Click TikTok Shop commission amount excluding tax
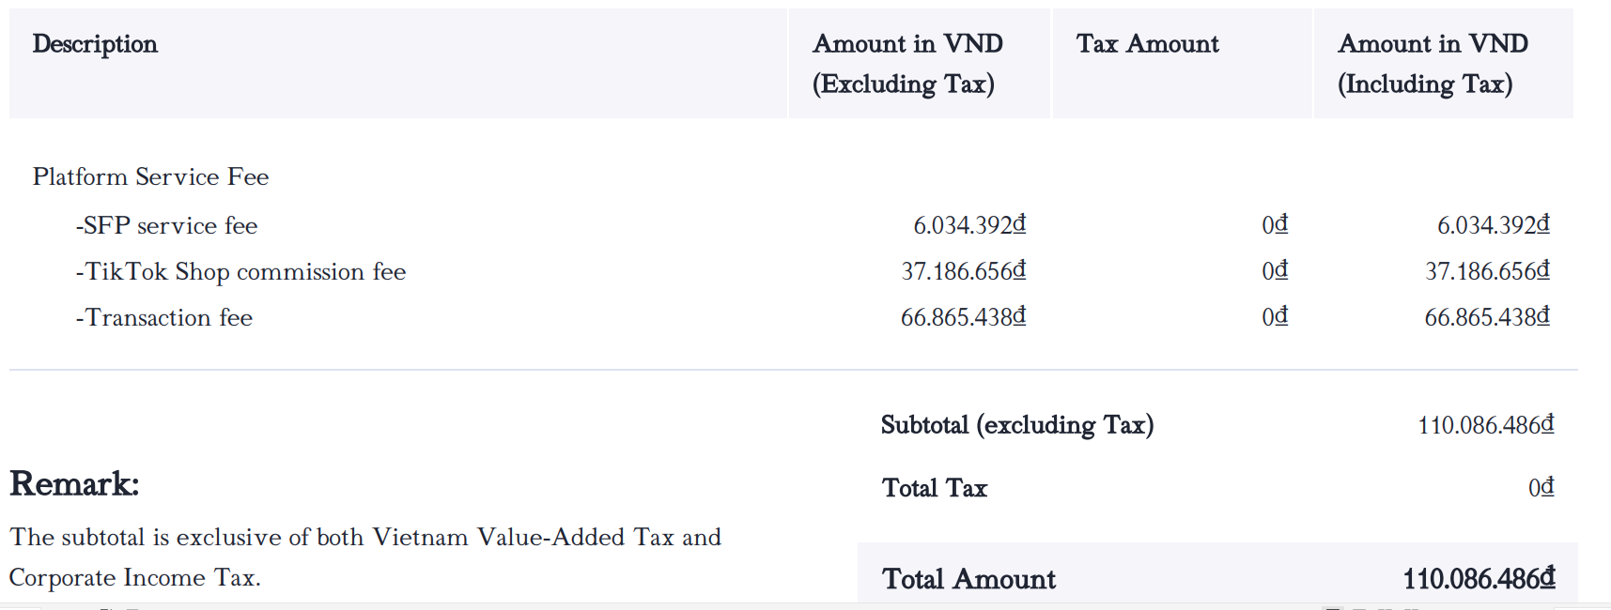The width and height of the screenshot is (1611, 610). 963,271
